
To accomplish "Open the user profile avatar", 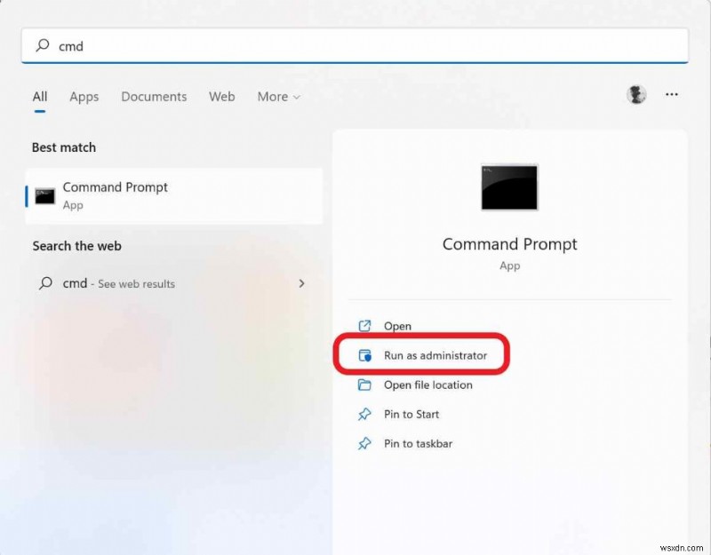I will pyautogui.click(x=636, y=95).
